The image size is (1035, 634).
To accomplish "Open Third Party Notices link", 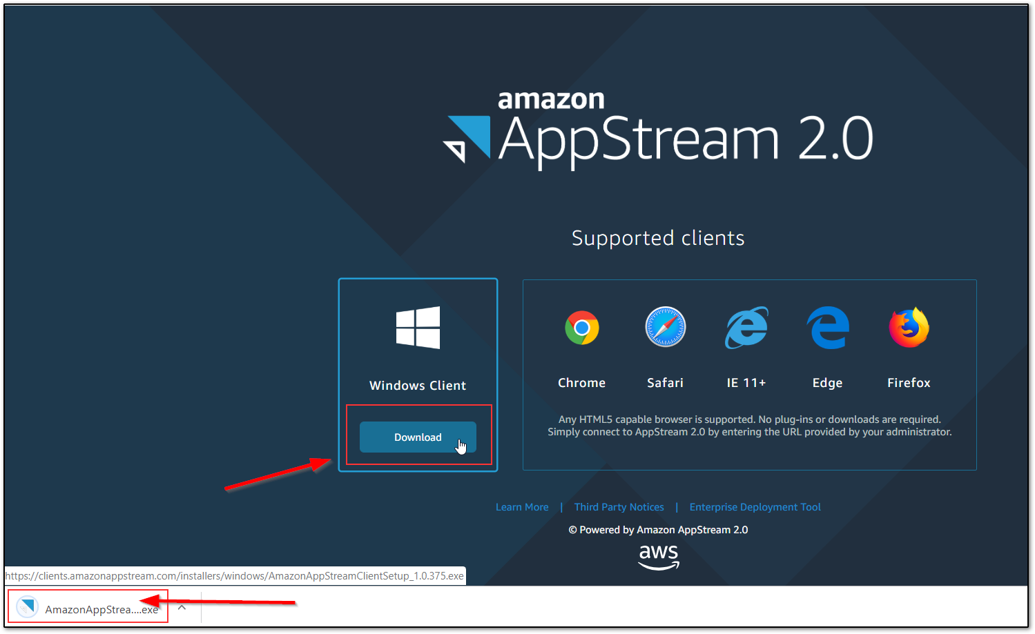I will 619,507.
